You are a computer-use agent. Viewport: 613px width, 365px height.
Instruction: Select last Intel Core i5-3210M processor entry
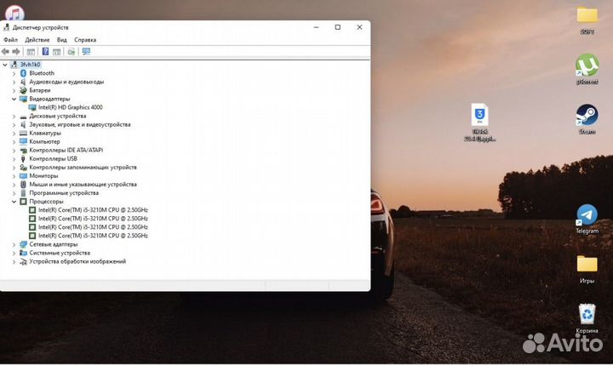93,236
